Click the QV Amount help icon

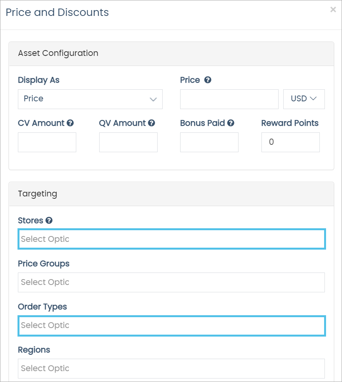[151, 123]
